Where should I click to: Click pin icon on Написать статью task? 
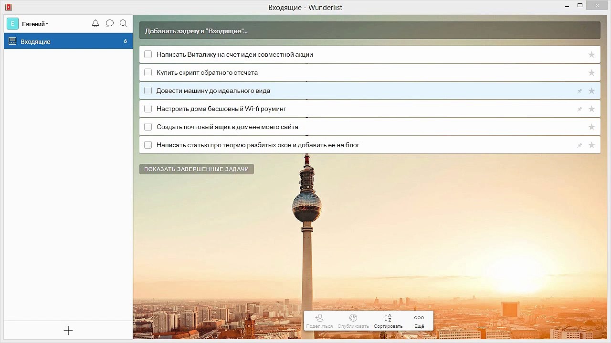579,145
